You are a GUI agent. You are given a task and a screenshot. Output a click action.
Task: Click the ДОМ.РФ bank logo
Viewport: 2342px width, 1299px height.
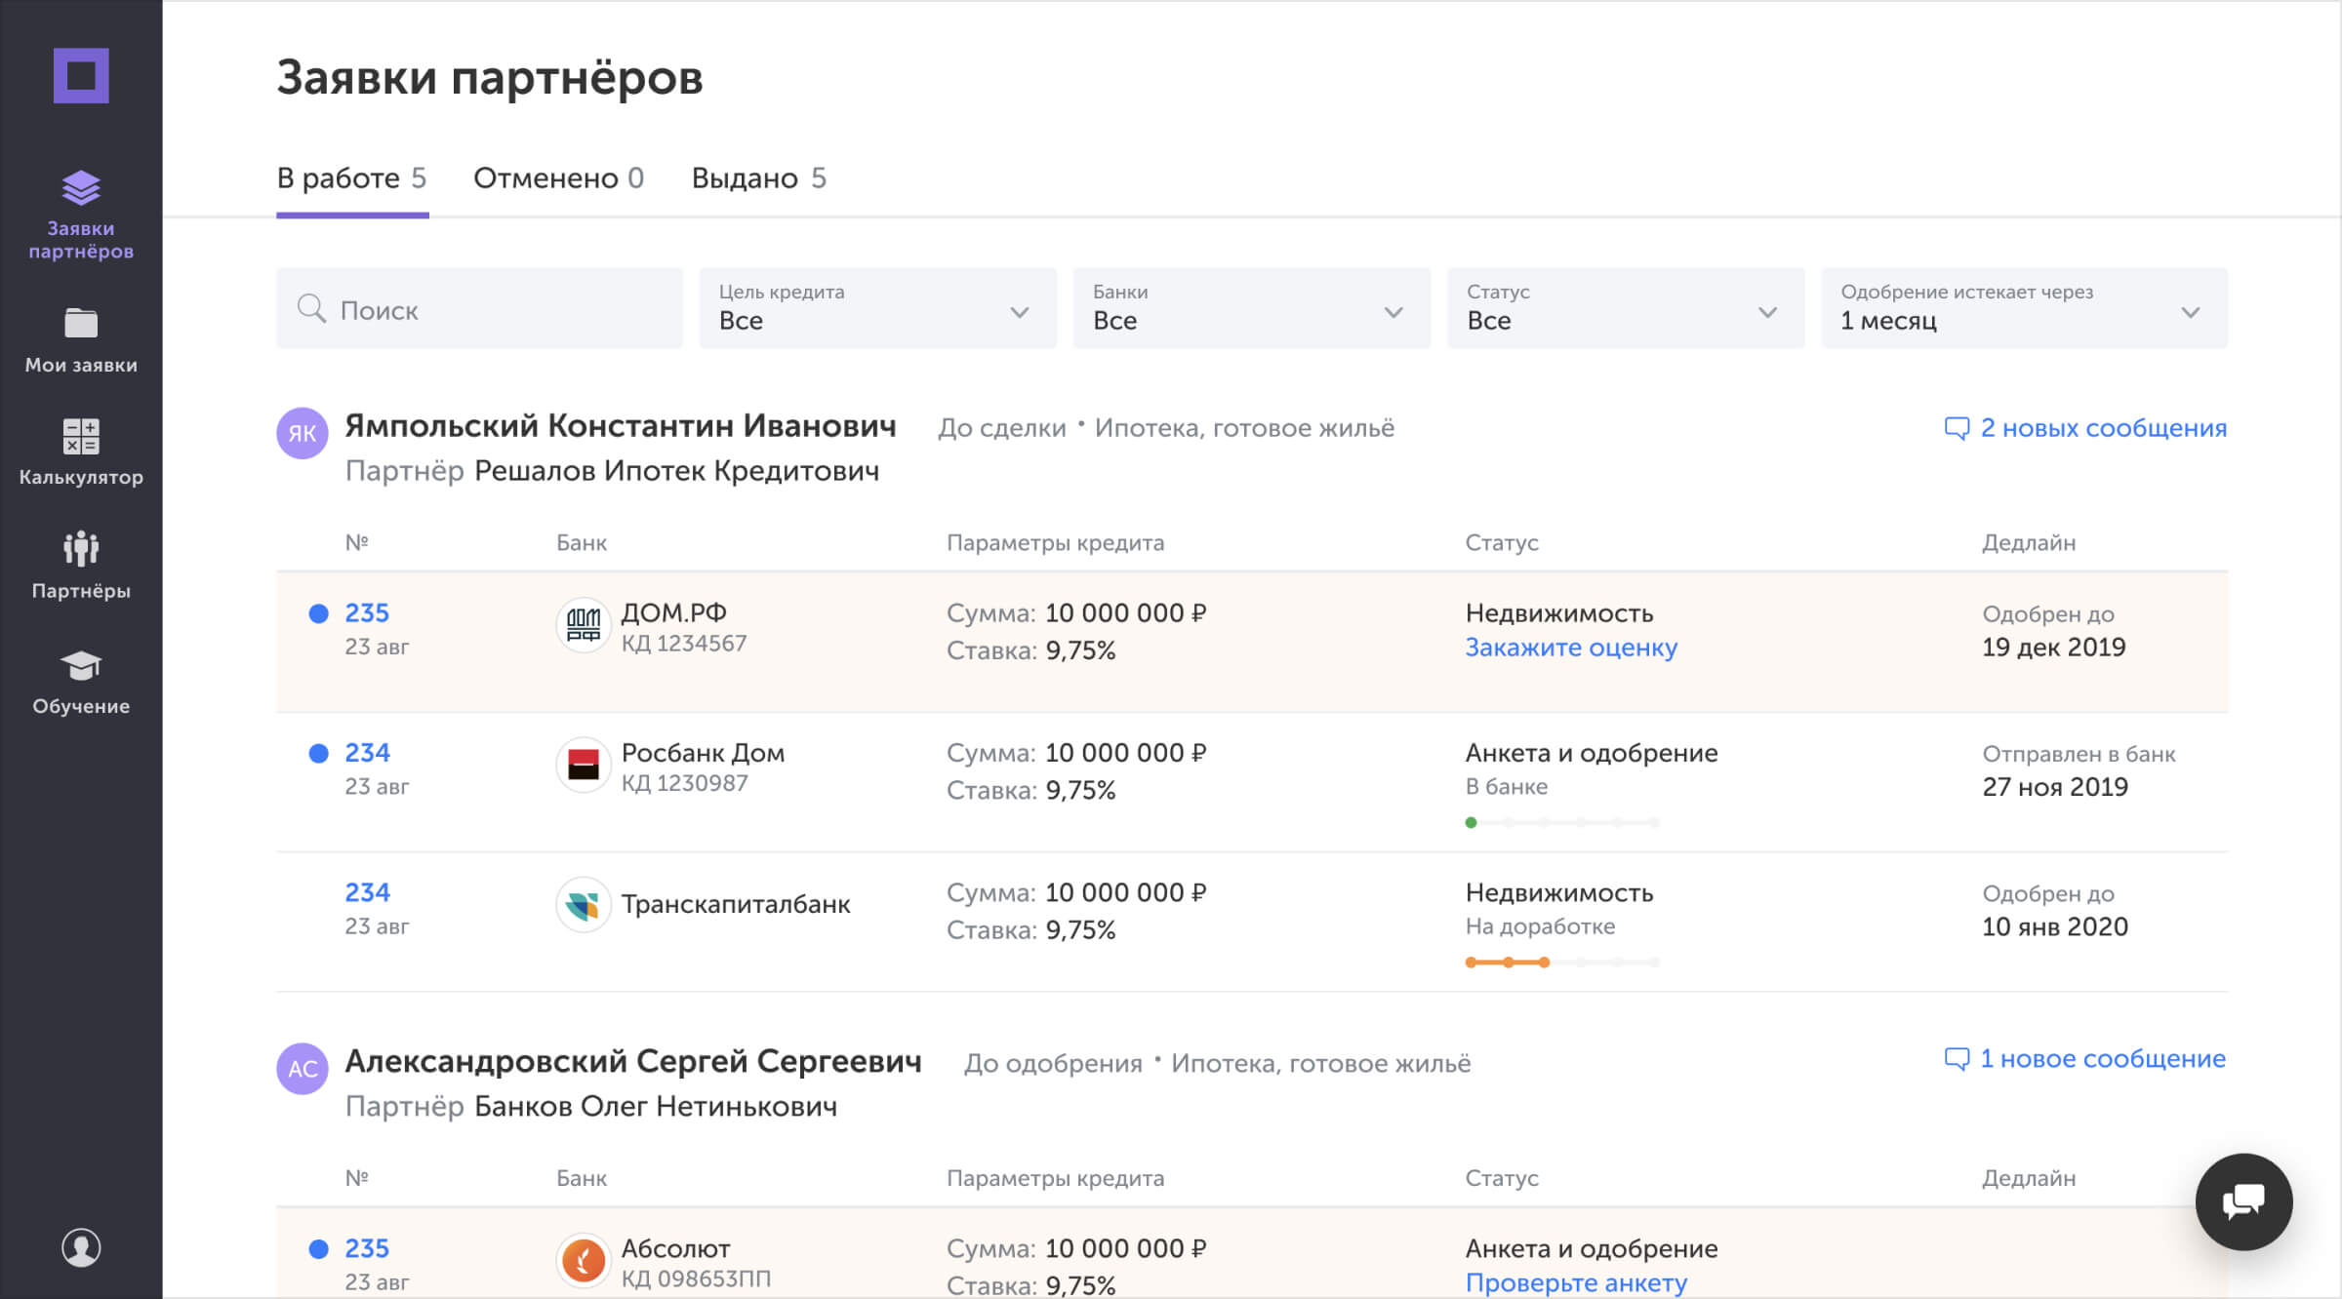[x=584, y=625]
